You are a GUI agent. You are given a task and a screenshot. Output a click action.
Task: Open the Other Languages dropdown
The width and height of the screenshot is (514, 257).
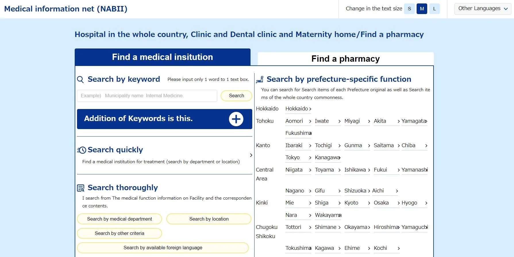[483, 9]
